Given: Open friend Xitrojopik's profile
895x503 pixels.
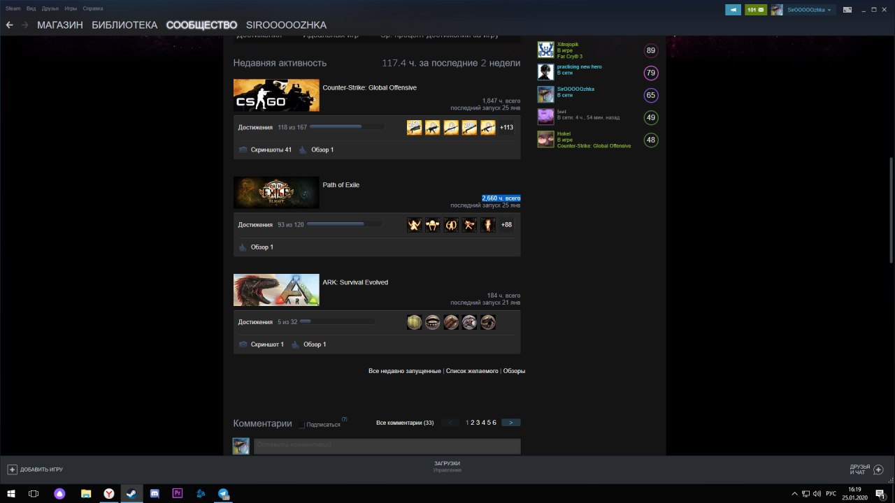Looking at the screenshot, I should (567, 44).
